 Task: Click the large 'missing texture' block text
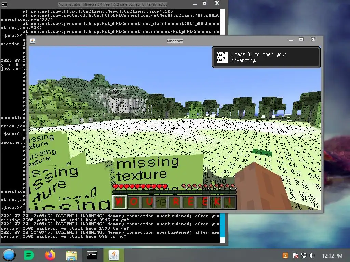(147, 169)
